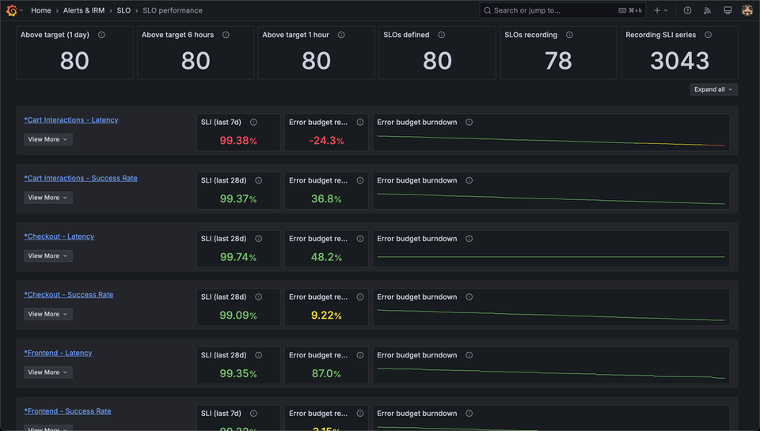Image resolution: width=760 pixels, height=431 pixels.
Task: Click burndown info icon in Cart Interactions Latency row
Action: pyautogui.click(x=469, y=122)
